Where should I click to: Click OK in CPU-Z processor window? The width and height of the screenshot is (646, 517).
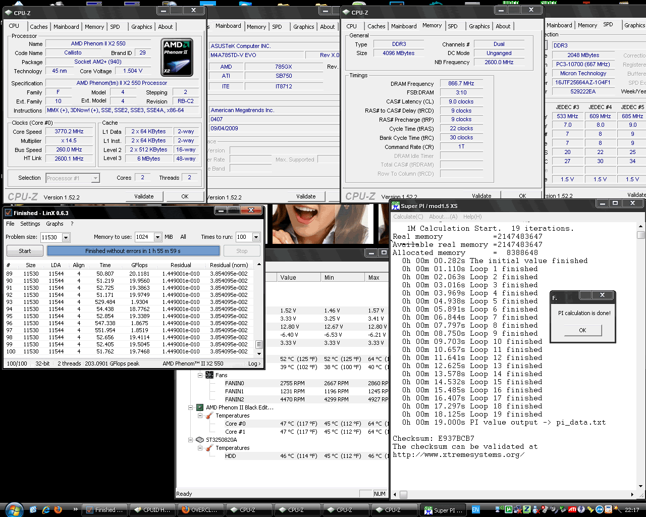tap(185, 196)
